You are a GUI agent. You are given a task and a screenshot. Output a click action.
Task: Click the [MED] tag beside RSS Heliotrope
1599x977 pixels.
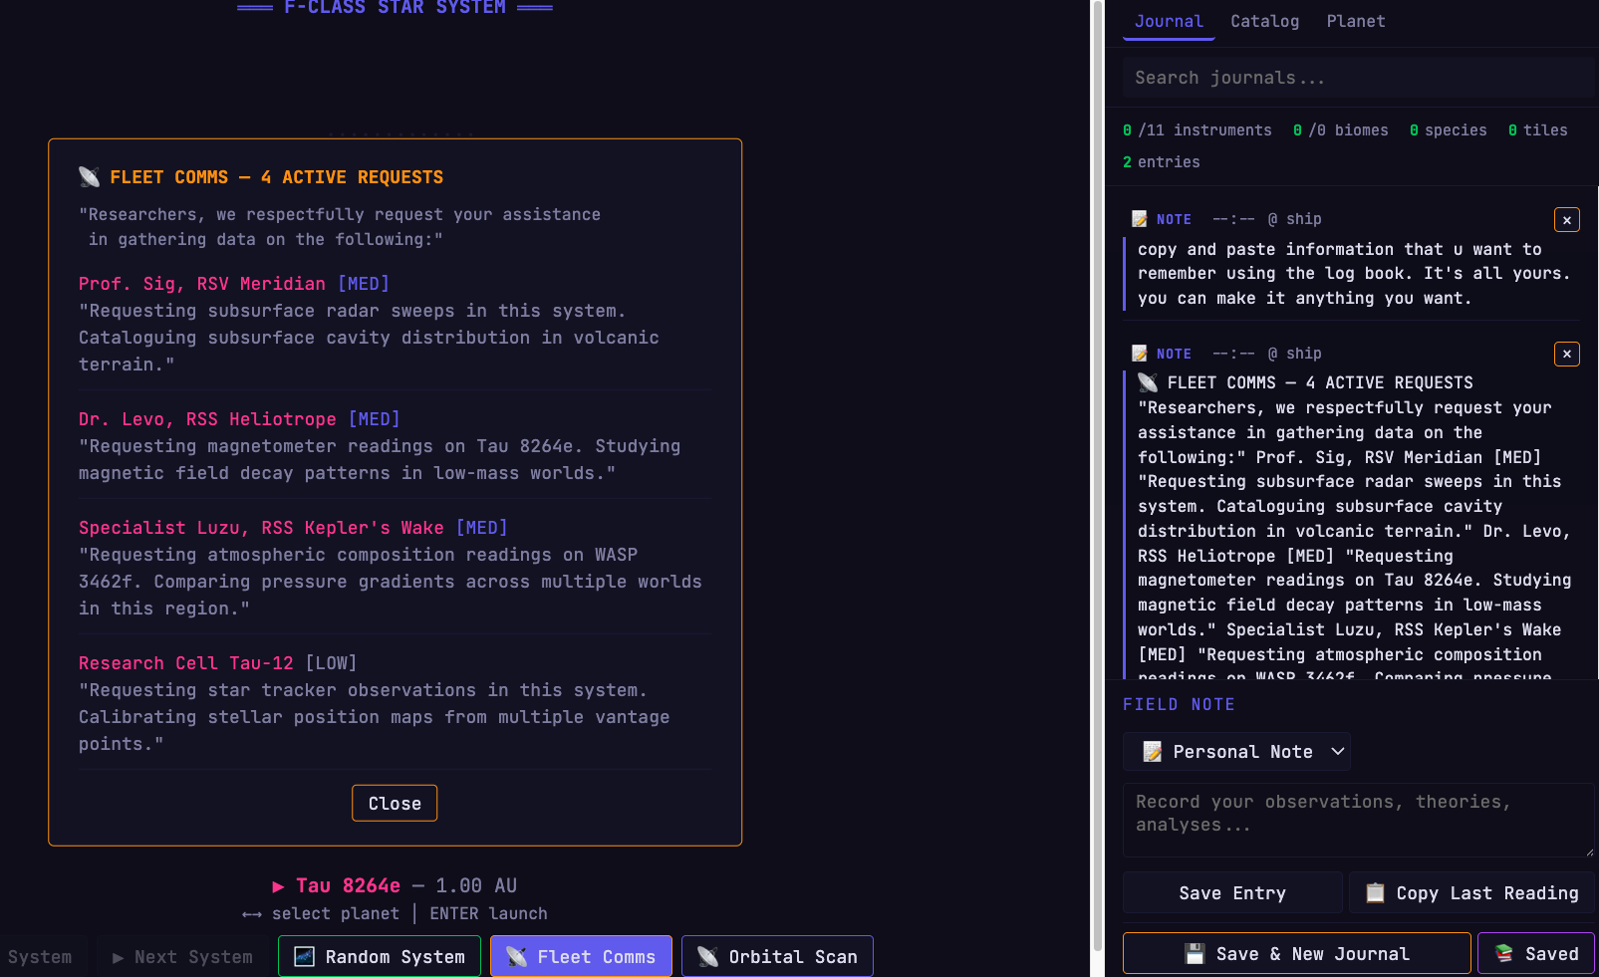(374, 419)
